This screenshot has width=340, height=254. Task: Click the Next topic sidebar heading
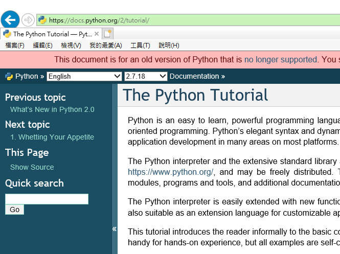27,125
